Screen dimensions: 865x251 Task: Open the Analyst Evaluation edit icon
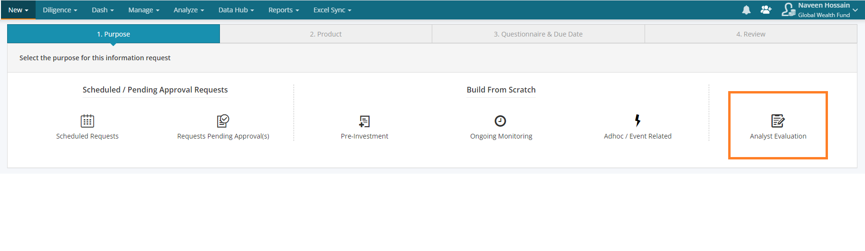[x=778, y=121]
